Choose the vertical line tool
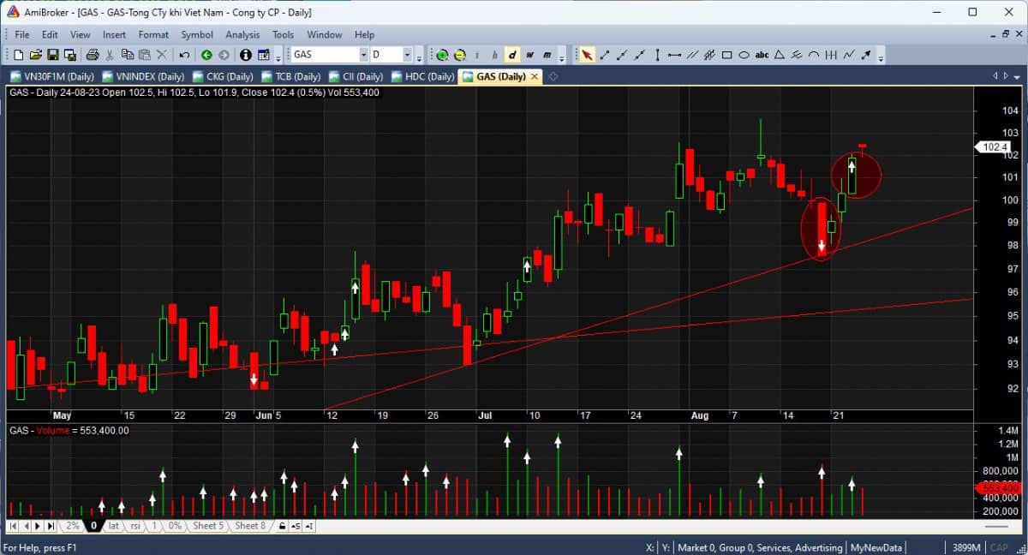The image size is (1028, 555). (x=657, y=55)
